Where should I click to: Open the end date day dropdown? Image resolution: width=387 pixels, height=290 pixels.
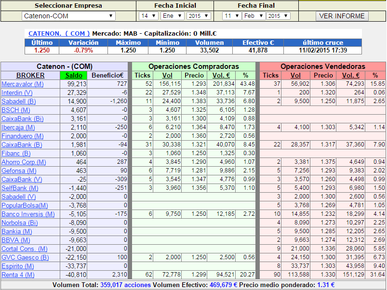pyautogui.click(x=231, y=16)
